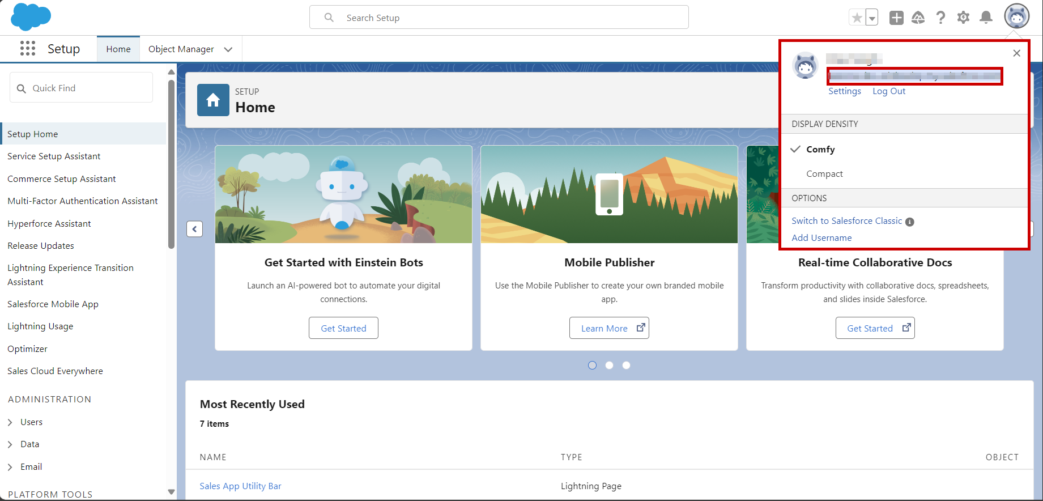Click Get Started for Collaborative Docs
This screenshot has width=1043, height=501.
point(875,328)
